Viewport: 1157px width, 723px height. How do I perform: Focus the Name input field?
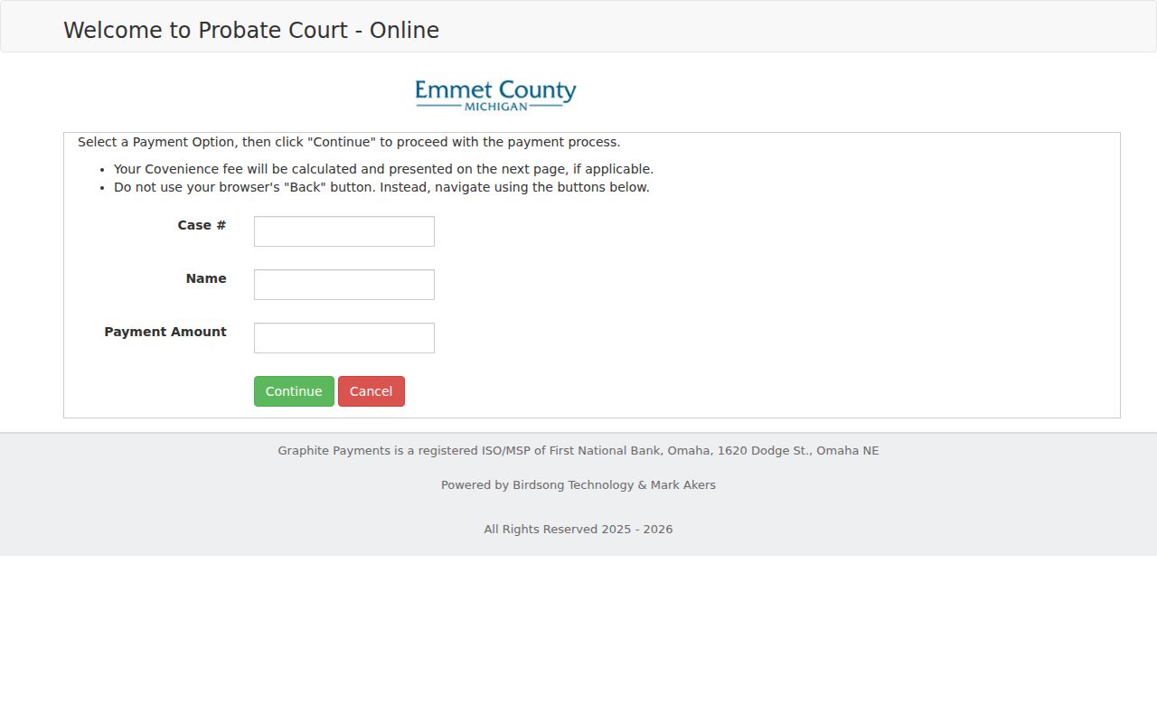pos(344,285)
